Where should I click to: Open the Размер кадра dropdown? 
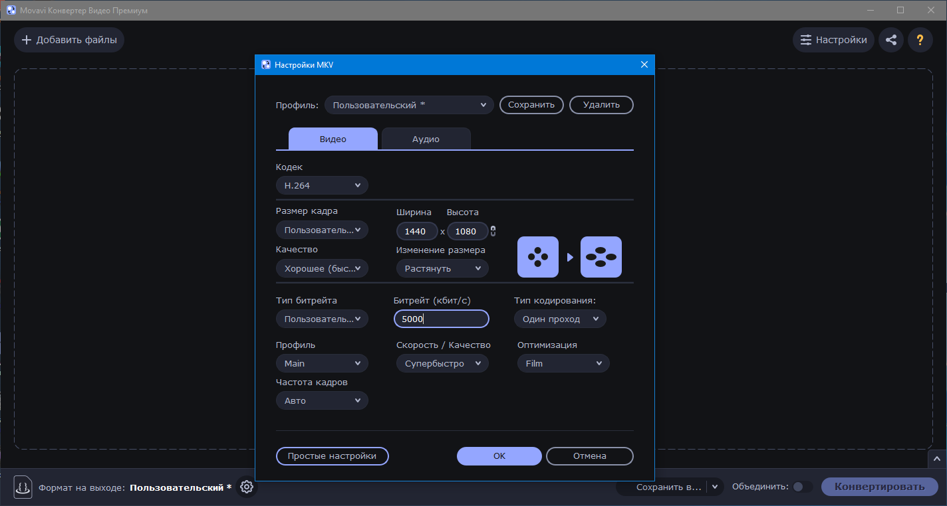point(322,230)
